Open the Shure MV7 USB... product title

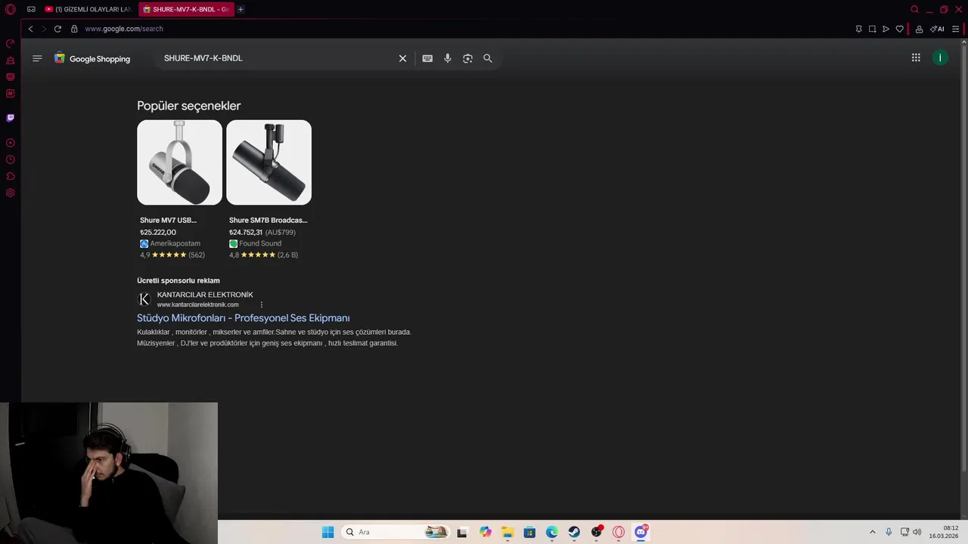coord(168,220)
